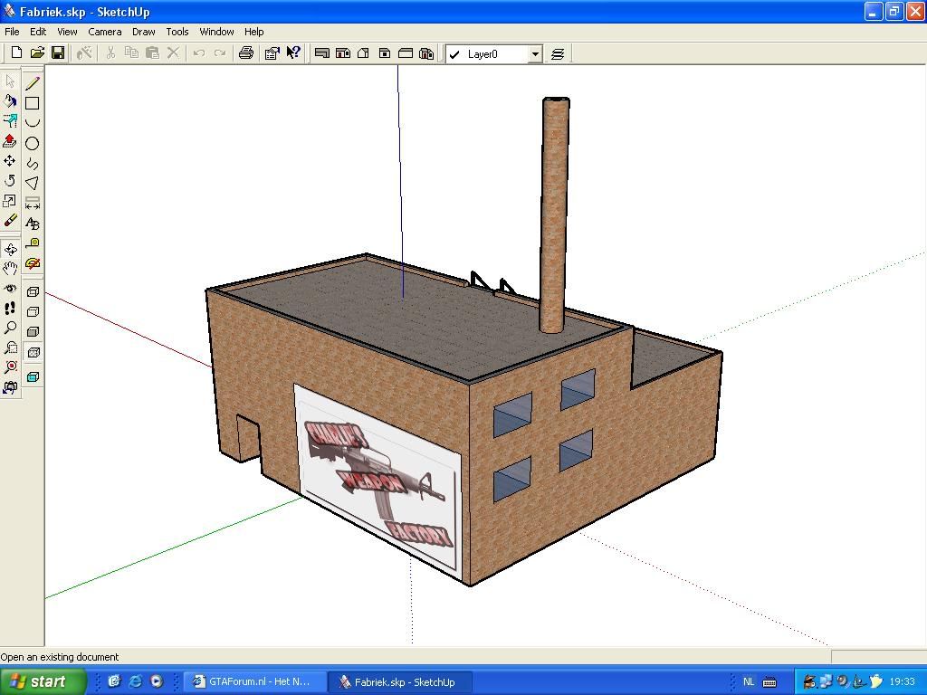Open the Tools menu
Screen dimensions: 927x695
point(177,32)
